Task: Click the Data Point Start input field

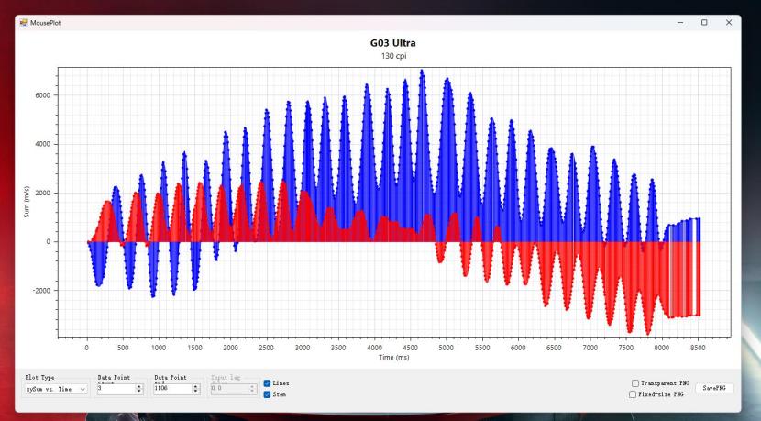Action: tap(116, 389)
